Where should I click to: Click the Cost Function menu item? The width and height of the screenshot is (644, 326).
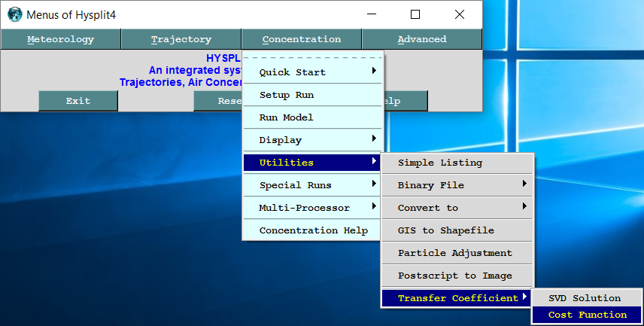coord(587,315)
